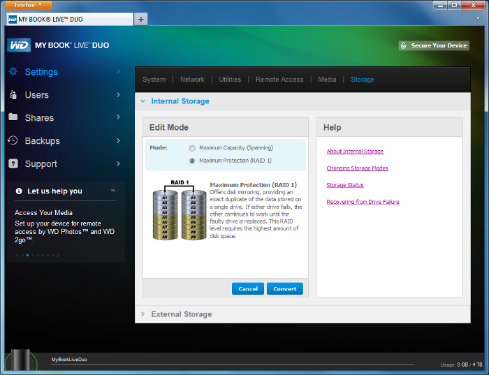Switch to the Remote Access tab

(x=279, y=80)
